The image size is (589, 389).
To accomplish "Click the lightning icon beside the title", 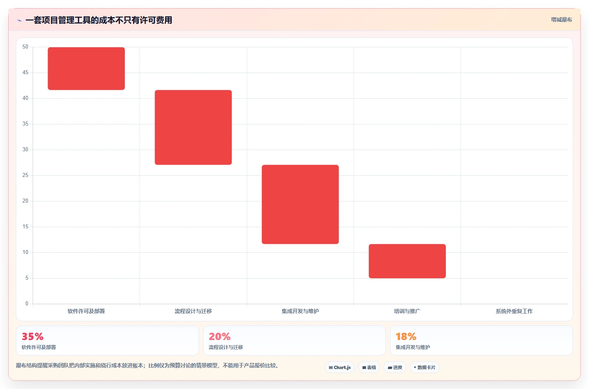I will 19,20.
